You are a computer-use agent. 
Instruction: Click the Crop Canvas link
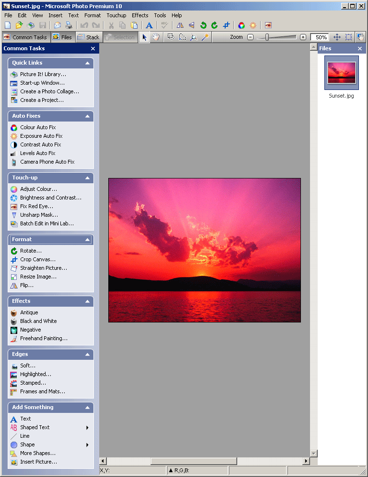[x=38, y=259]
